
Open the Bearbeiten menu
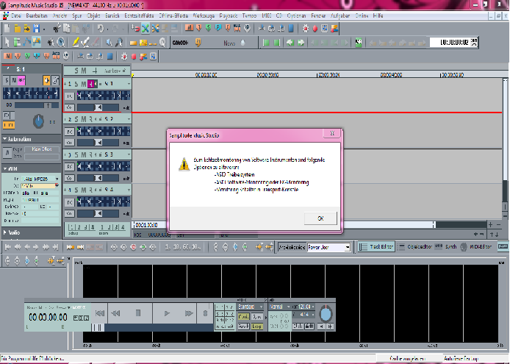click(37, 15)
